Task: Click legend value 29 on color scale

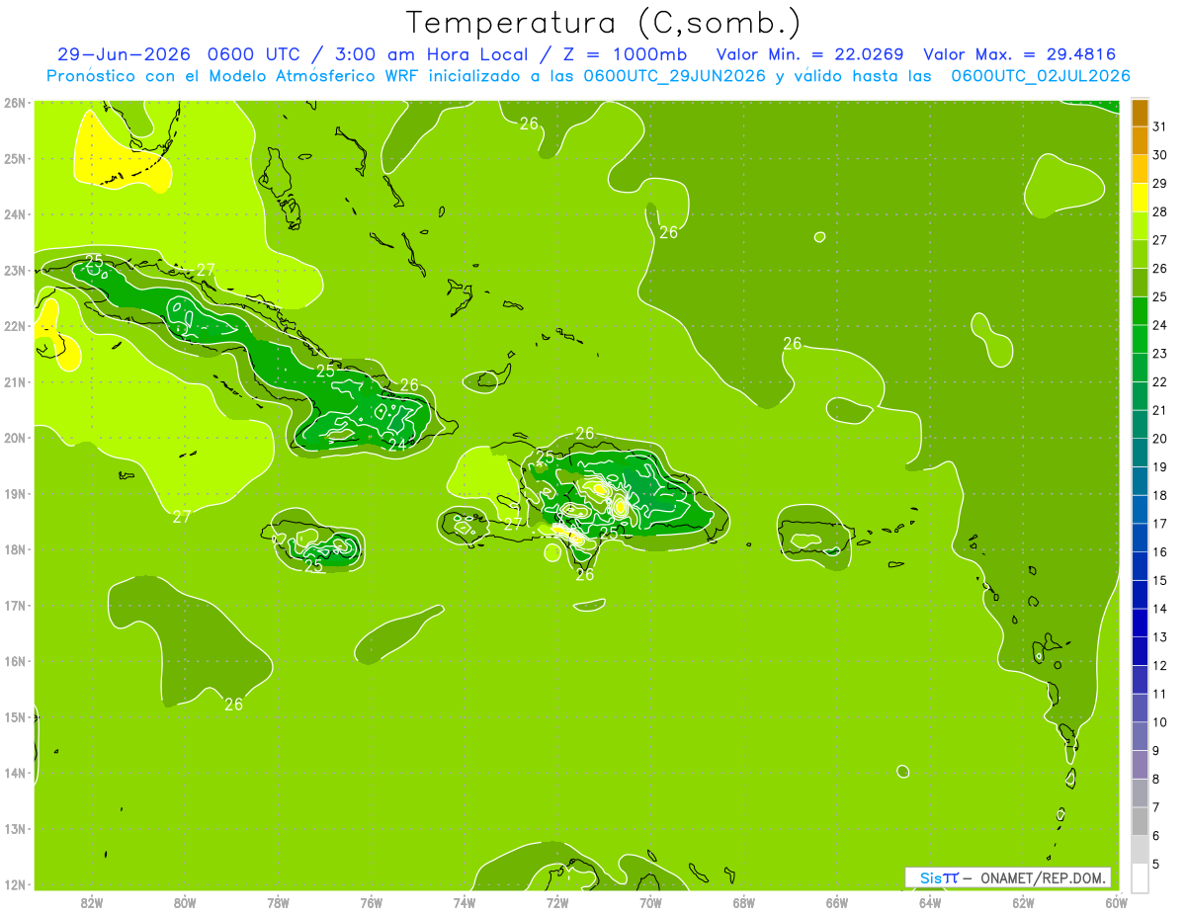Action: tap(1160, 183)
